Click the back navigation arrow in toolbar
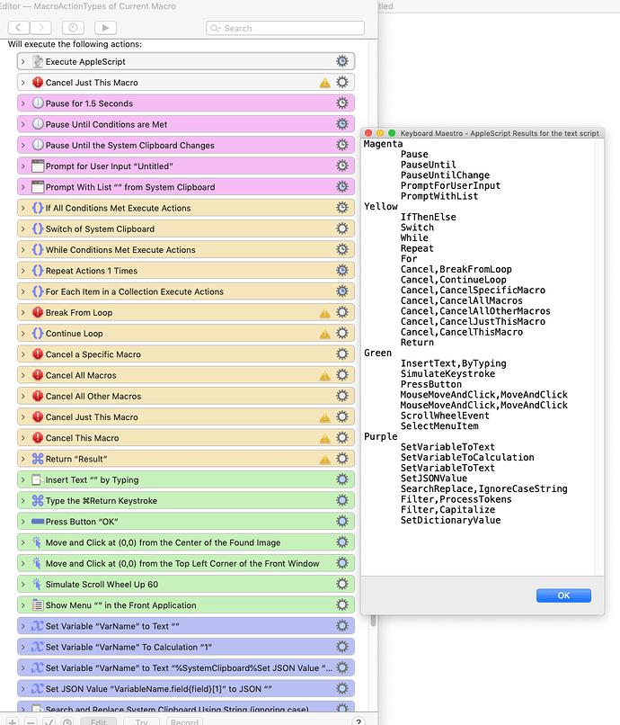Image resolution: width=620 pixels, height=725 pixels. point(19,28)
